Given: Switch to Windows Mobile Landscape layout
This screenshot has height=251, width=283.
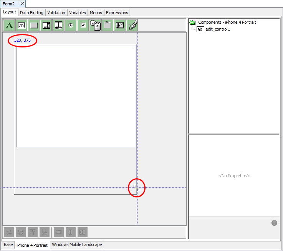Looking at the screenshot, I should click(x=77, y=245).
